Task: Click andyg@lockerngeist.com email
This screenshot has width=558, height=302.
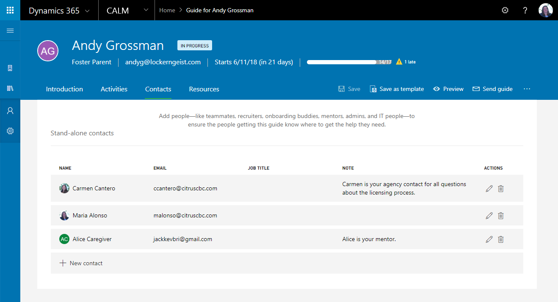Action: pyautogui.click(x=163, y=62)
